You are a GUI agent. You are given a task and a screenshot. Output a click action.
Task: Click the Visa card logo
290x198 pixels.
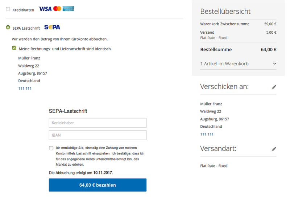tap(45, 9)
